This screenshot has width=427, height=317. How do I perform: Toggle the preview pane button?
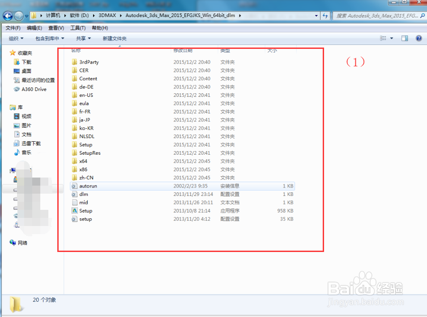[x=405, y=38]
